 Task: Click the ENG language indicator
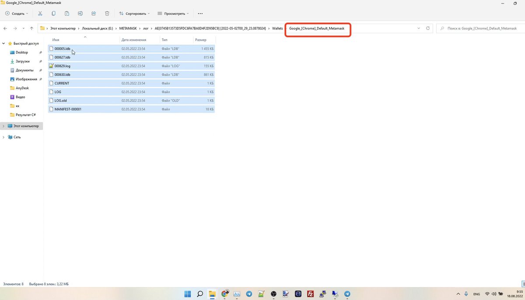point(477,294)
